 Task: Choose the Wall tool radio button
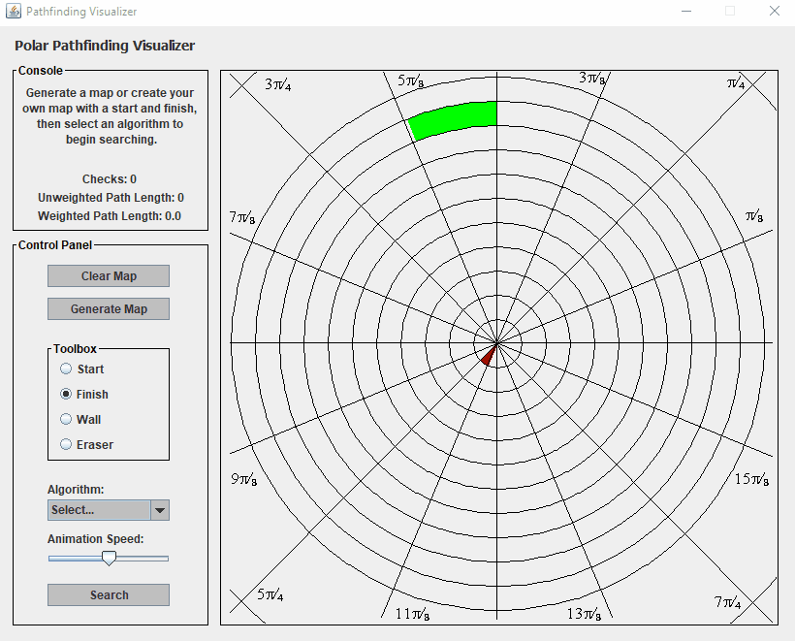click(66, 419)
